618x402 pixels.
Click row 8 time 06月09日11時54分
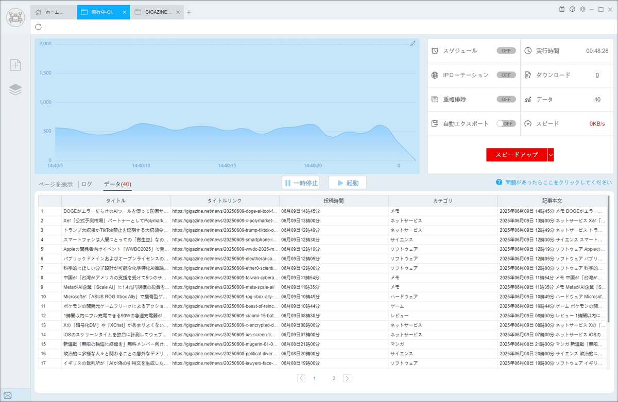(x=300, y=278)
